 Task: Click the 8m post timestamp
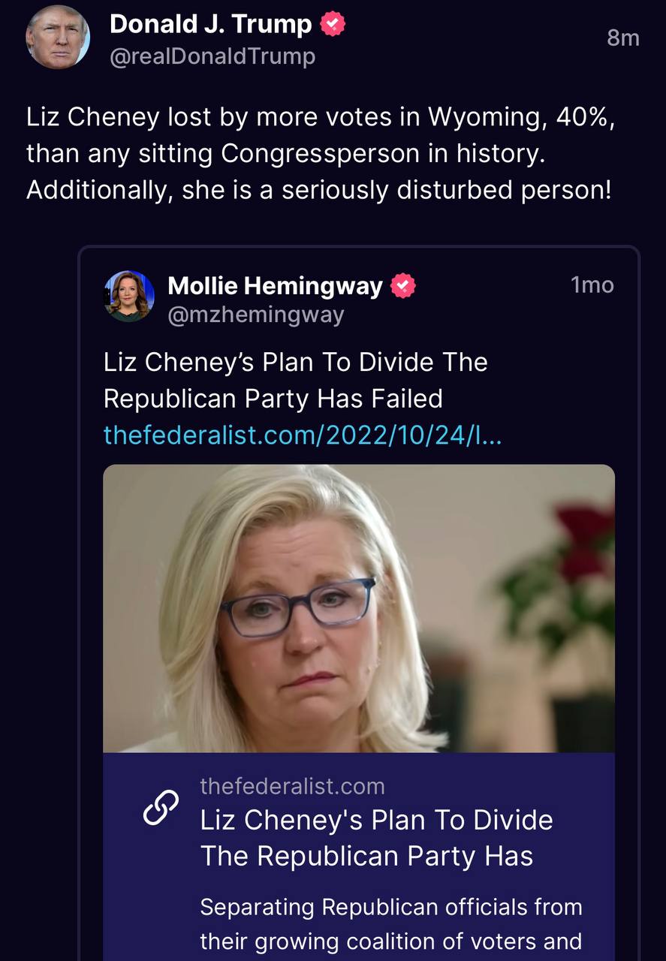pyautogui.click(x=622, y=38)
